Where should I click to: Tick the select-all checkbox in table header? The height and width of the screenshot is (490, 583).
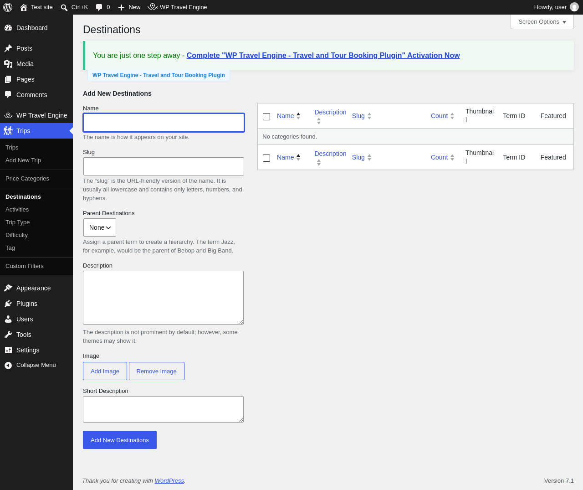pyautogui.click(x=266, y=117)
